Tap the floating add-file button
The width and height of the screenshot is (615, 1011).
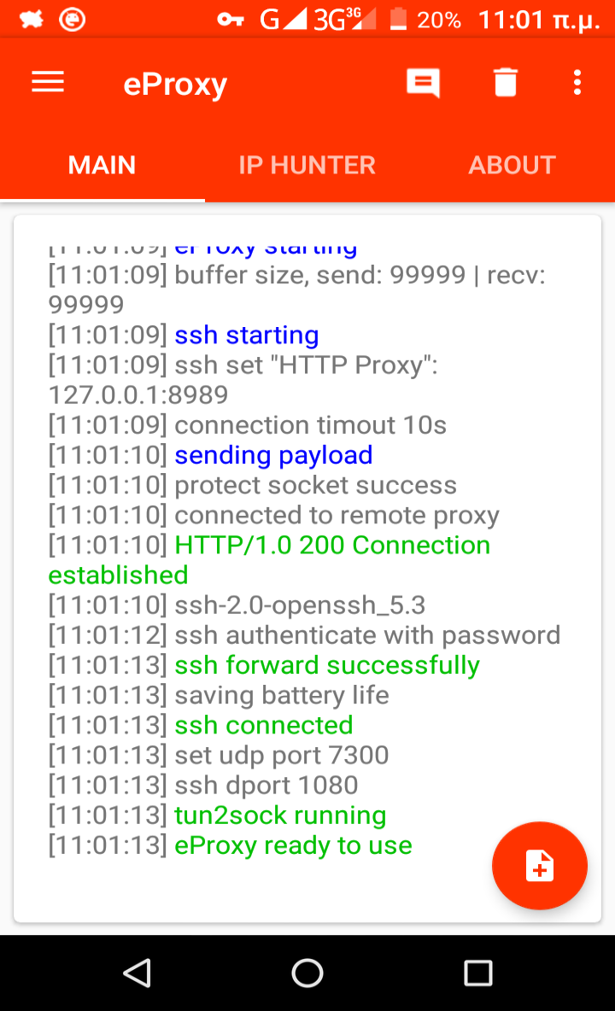point(540,865)
